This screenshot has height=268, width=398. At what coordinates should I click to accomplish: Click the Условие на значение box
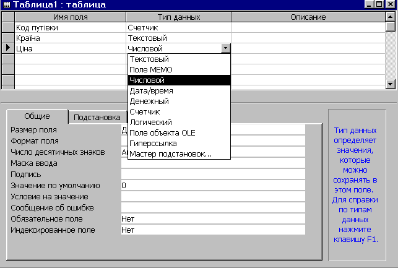click(x=213, y=197)
